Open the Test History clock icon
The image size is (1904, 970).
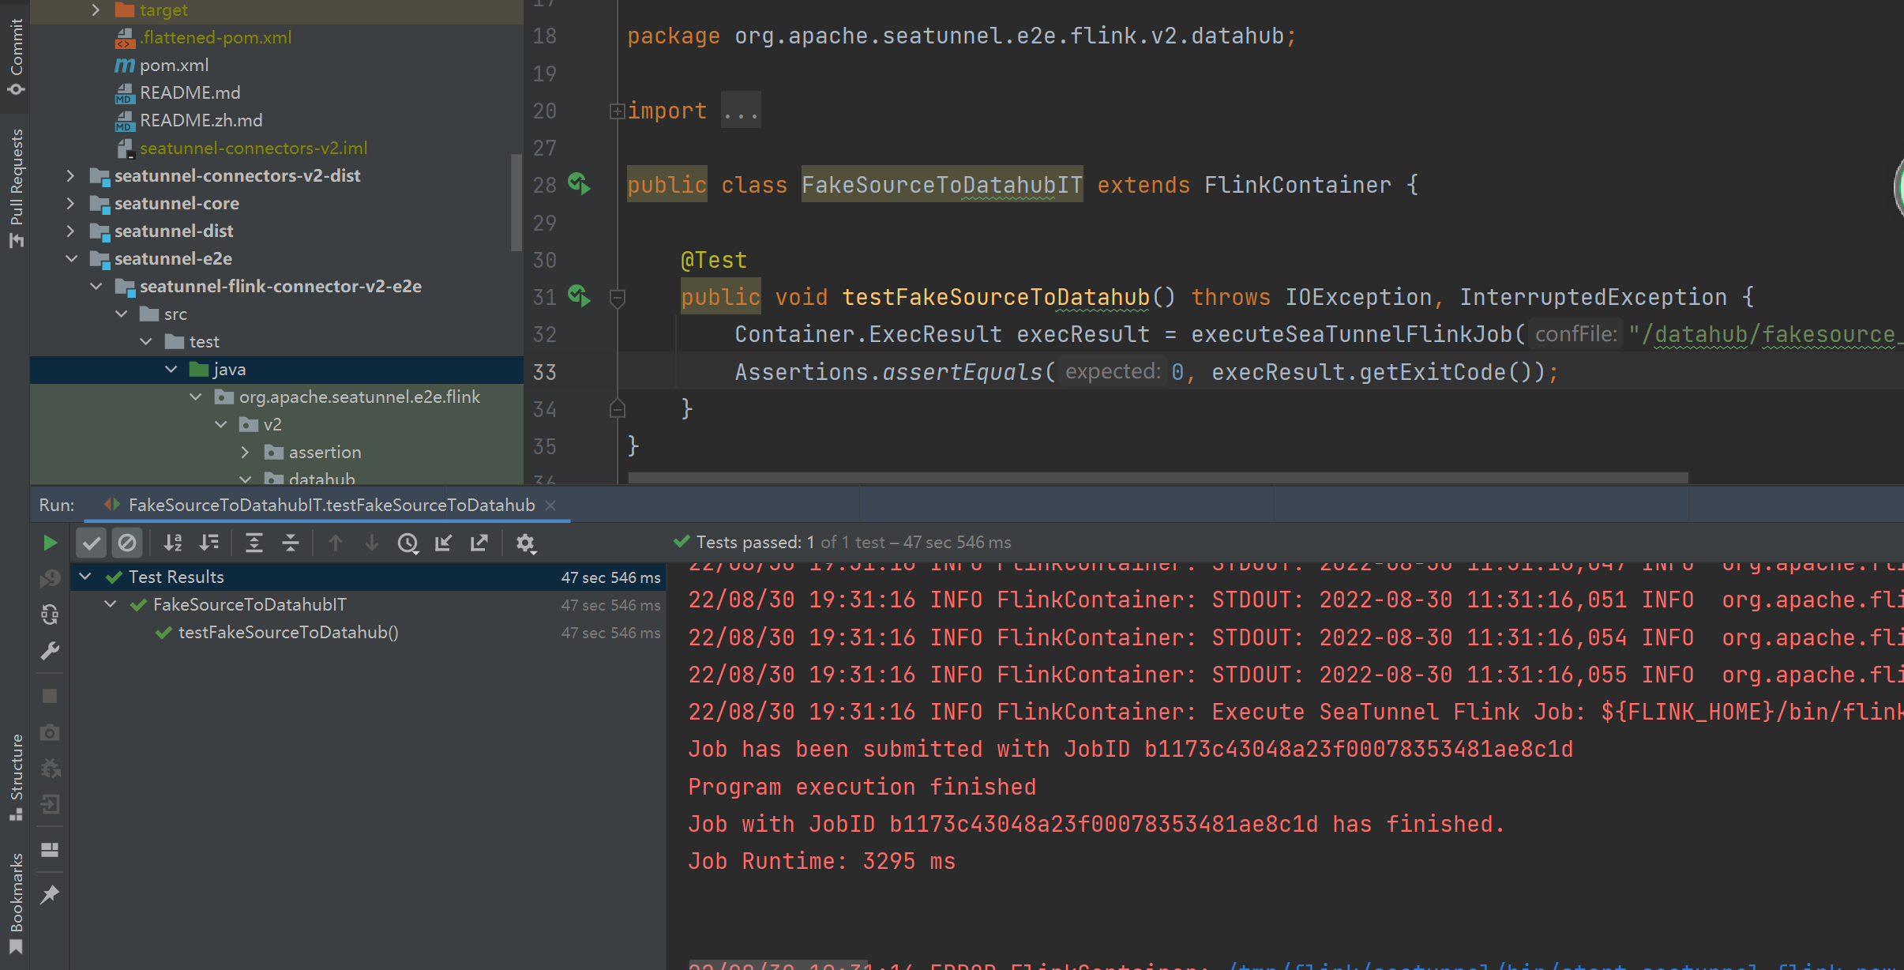click(407, 543)
